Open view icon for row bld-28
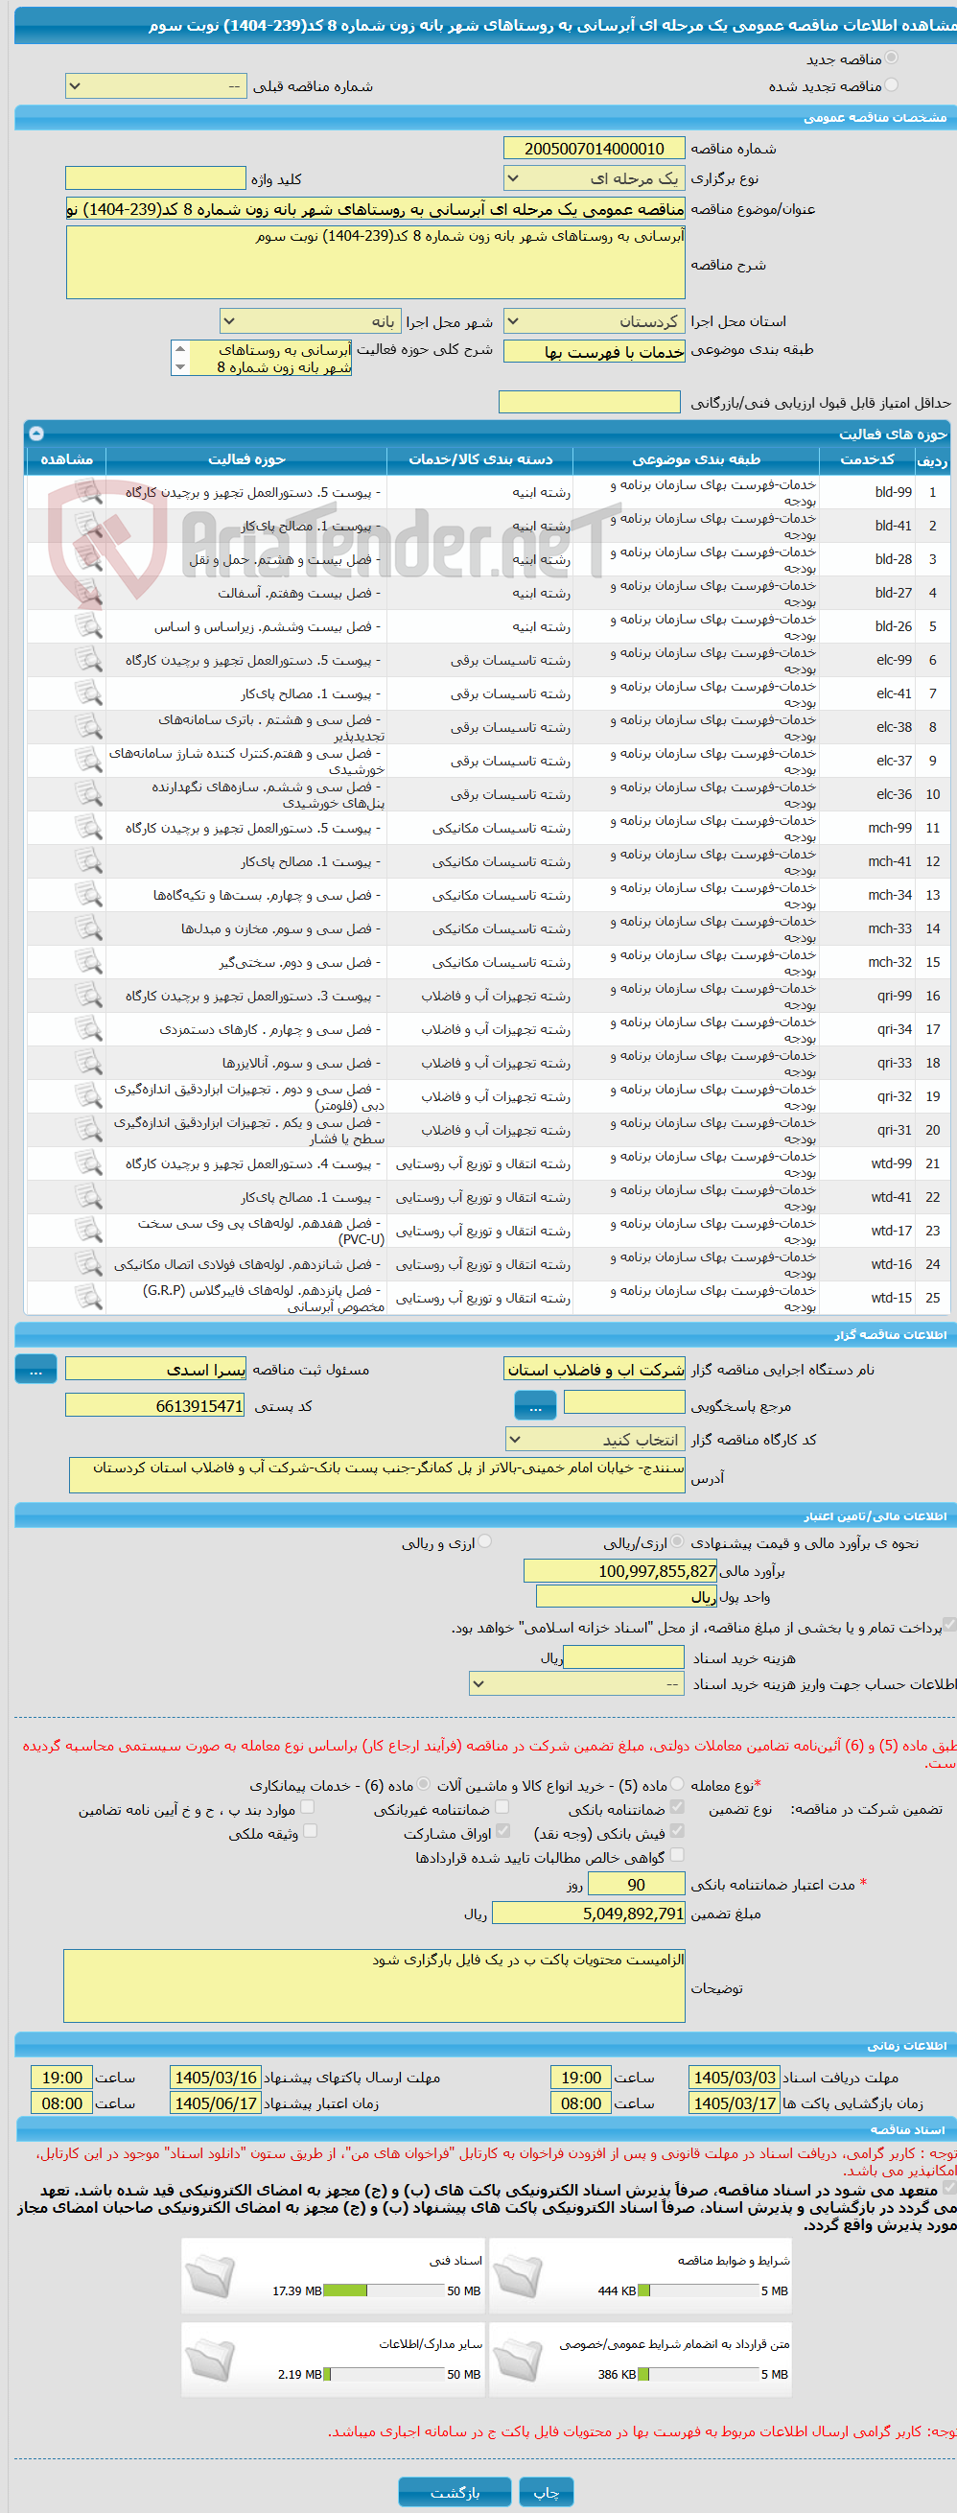The width and height of the screenshot is (957, 2513). click(89, 559)
